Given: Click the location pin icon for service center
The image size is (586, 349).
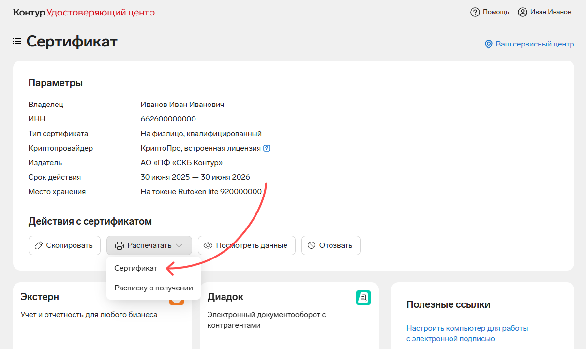Looking at the screenshot, I should tap(488, 45).
